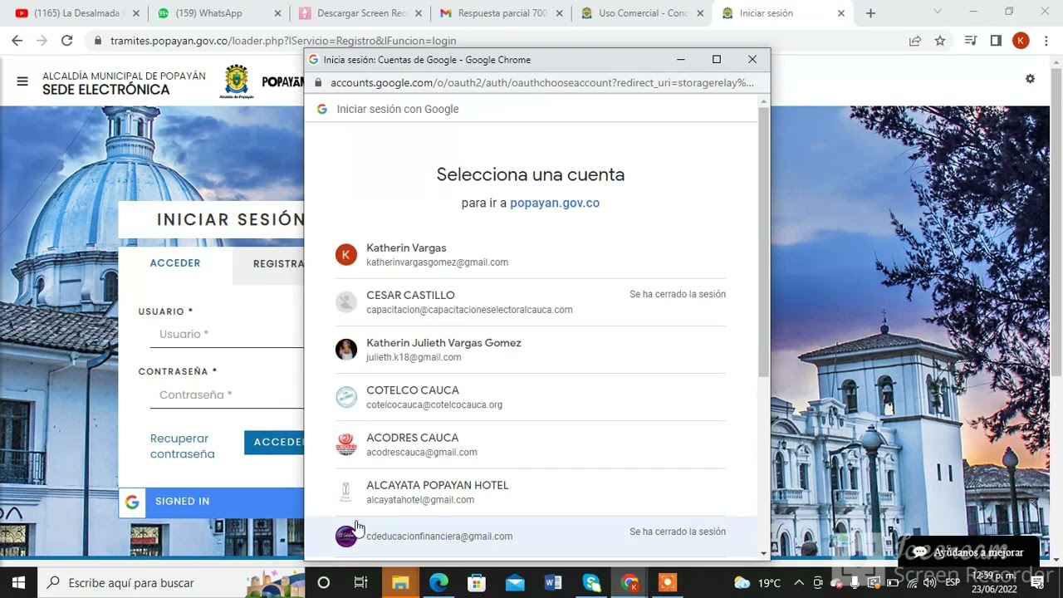Click Recuperar contraseña link

[x=183, y=446]
